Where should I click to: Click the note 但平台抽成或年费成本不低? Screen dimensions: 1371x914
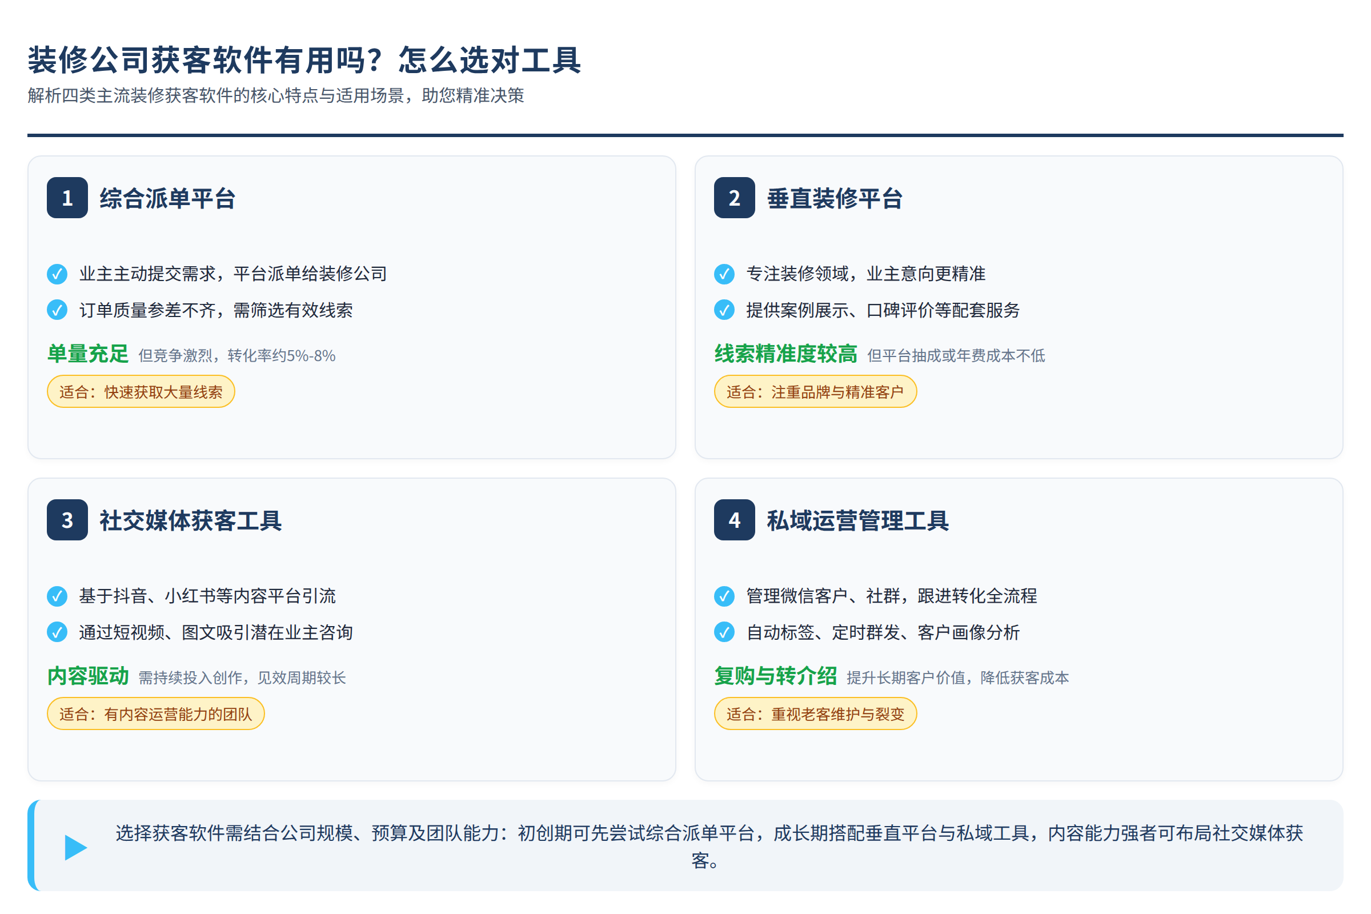point(956,355)
